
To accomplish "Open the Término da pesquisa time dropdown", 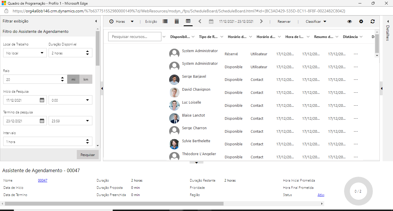I will coord(70,121).
